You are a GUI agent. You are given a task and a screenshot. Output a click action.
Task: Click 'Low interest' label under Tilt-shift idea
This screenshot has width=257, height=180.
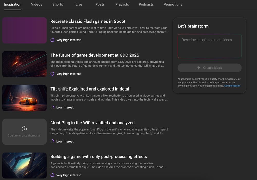click(x=65, y=108)
